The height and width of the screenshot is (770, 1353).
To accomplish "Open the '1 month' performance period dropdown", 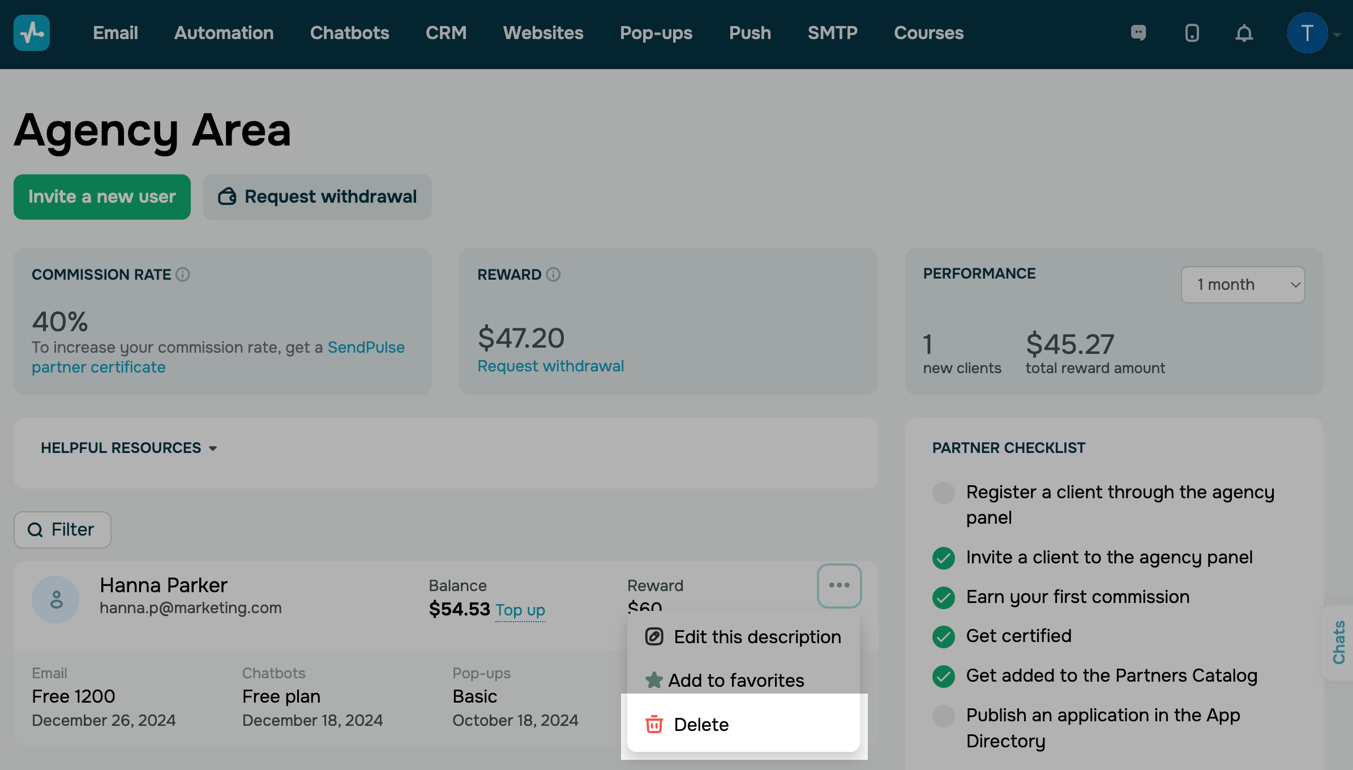I will 1243,285.
